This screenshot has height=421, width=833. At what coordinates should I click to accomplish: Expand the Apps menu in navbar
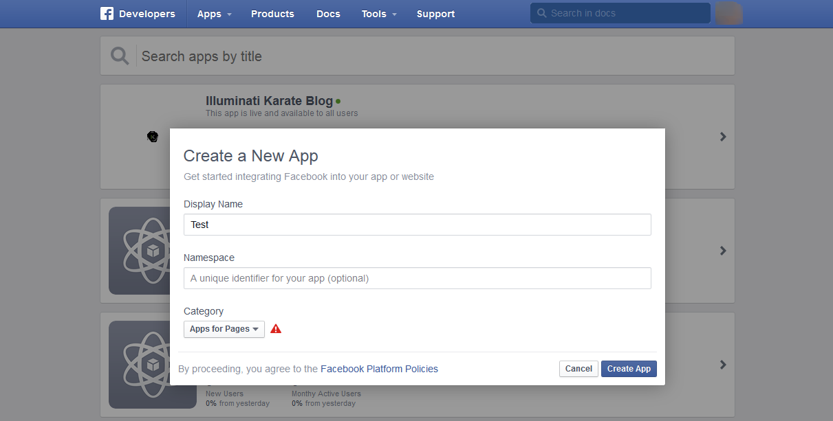tap(214, 14)
